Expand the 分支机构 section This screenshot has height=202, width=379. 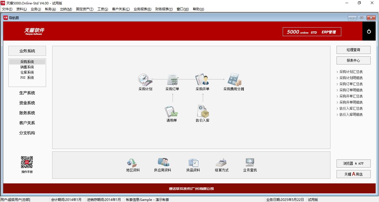[27, 133]
